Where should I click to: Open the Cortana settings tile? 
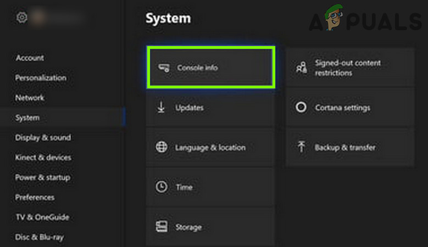349,108
